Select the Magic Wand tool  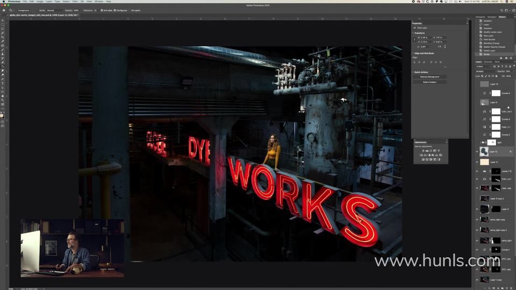(x=3, y=33)
